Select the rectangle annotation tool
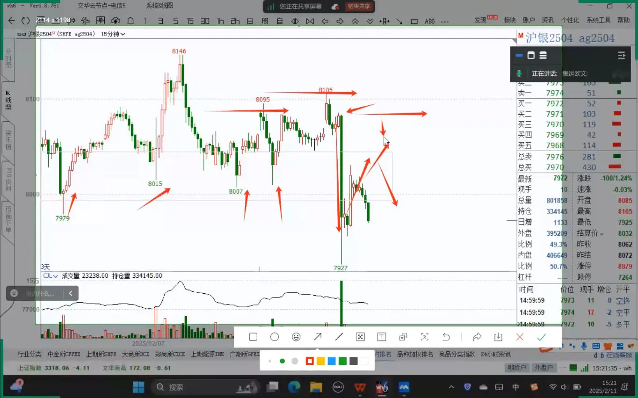Image resolution: width=638 pixels, height=398 pixels. pos(253,337)
